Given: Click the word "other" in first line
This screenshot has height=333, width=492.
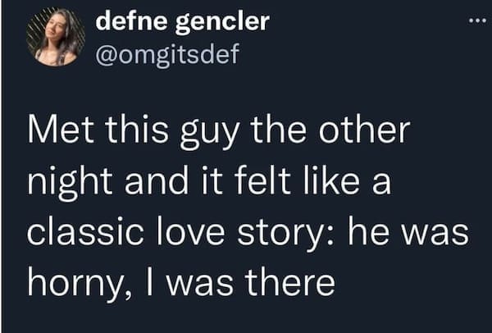Looking at the screenshot, I should 368,134.
